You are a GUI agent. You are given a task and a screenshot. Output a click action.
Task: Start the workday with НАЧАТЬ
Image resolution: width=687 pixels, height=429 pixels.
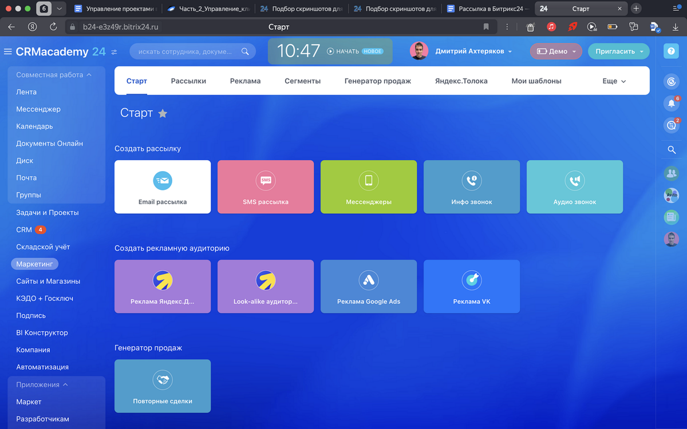coord(343,51)
